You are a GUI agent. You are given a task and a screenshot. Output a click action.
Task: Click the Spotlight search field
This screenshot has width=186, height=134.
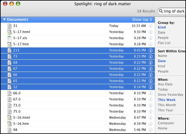172,11
